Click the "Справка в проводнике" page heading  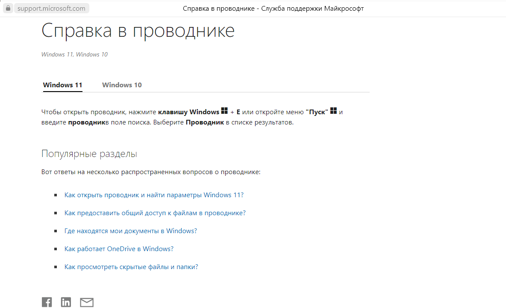[138, 31]
